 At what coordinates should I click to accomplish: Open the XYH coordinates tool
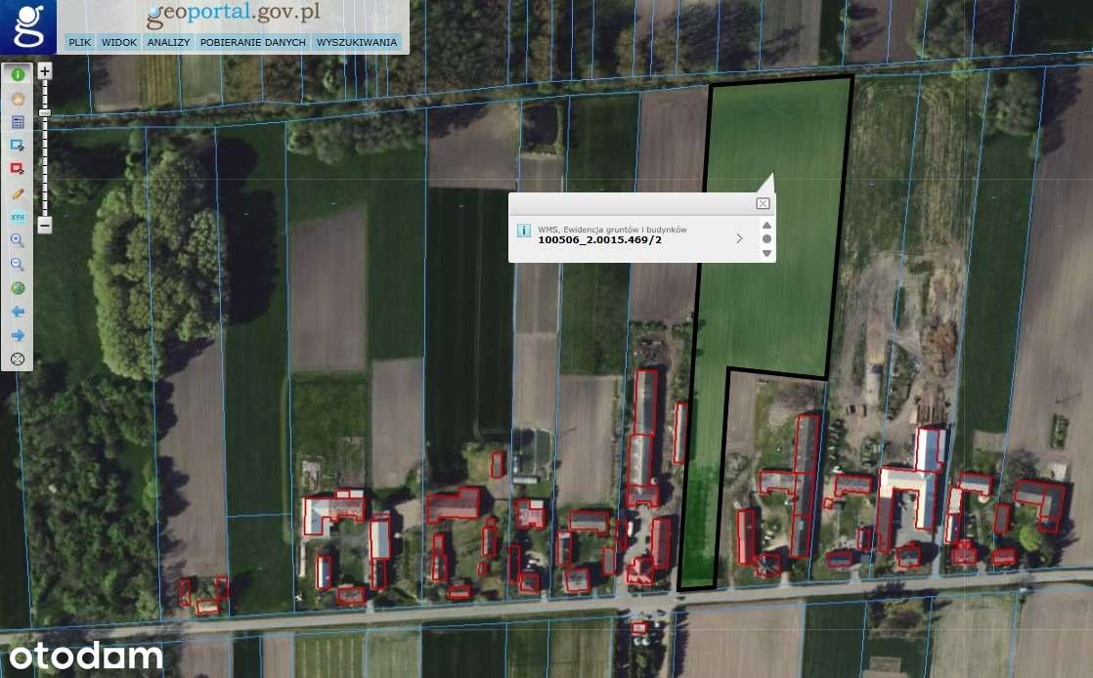pyautogui.click(x=18, y=217)
